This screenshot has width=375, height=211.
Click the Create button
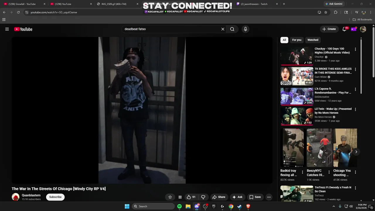click(329, 29)
